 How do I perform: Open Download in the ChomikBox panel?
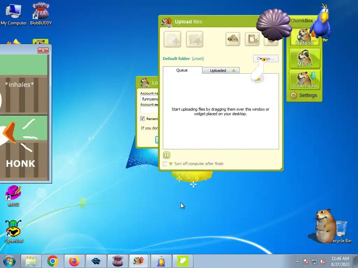(305, 80)
